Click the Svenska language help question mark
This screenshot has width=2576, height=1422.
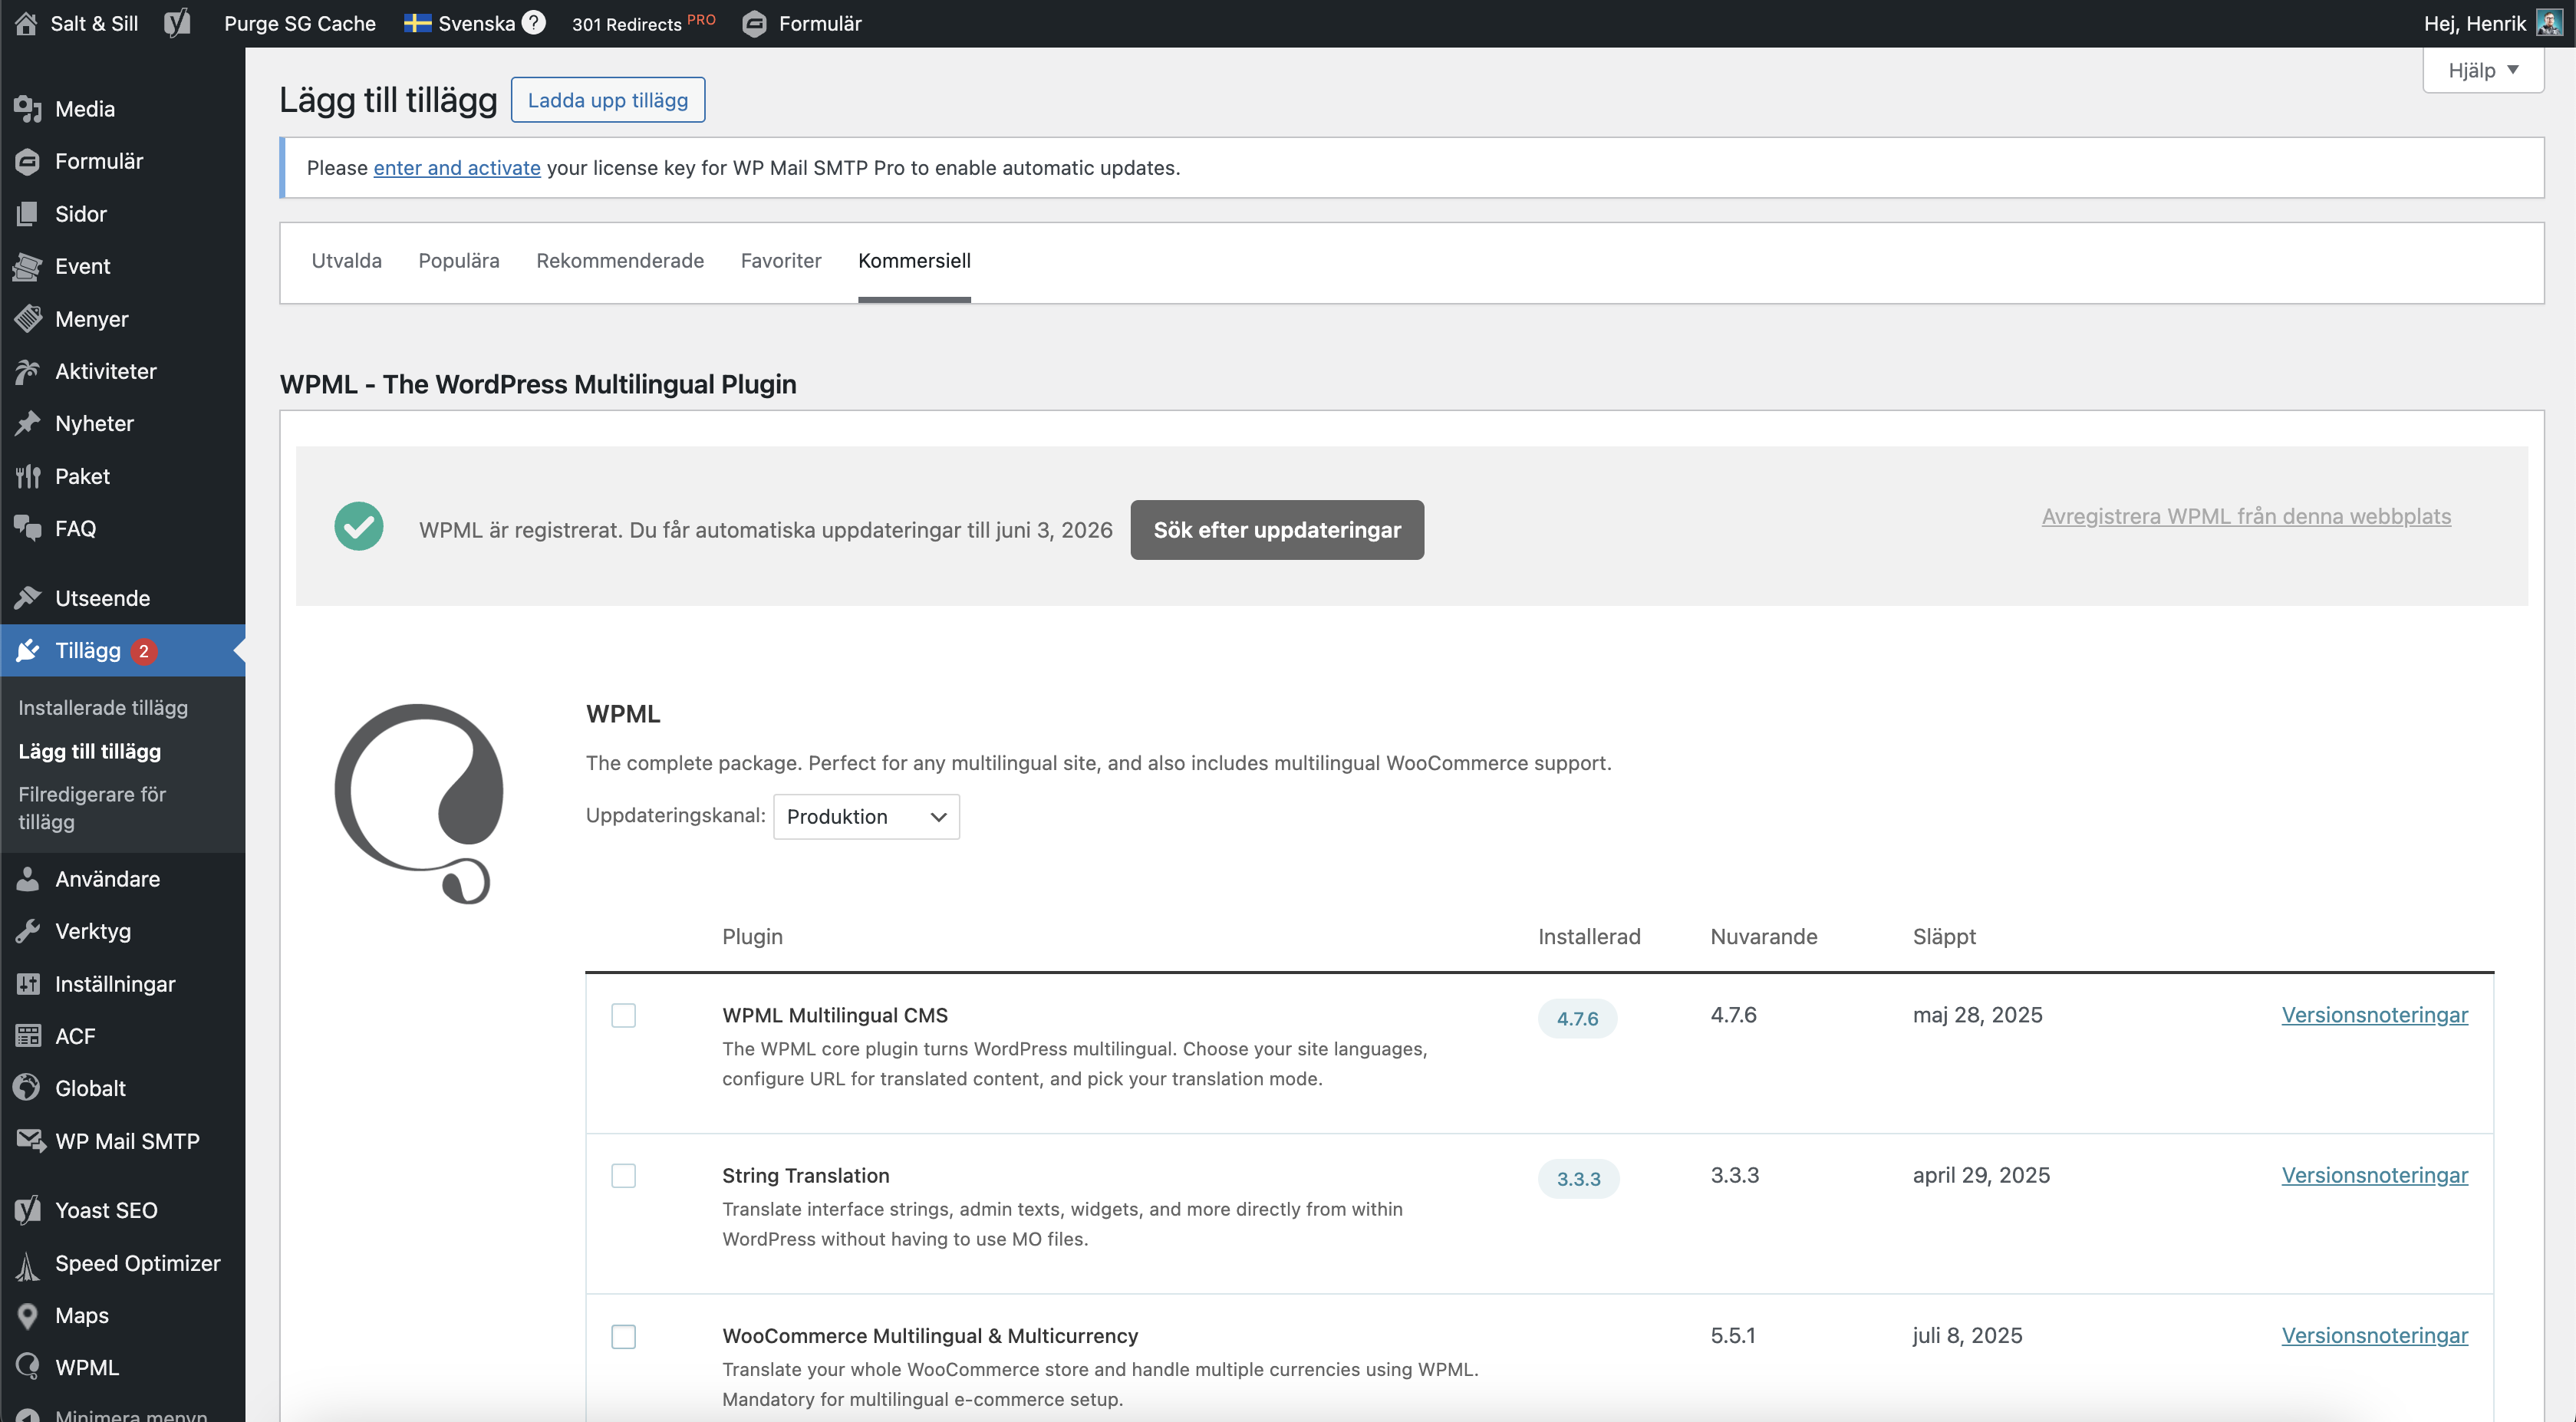coord(534,22)
